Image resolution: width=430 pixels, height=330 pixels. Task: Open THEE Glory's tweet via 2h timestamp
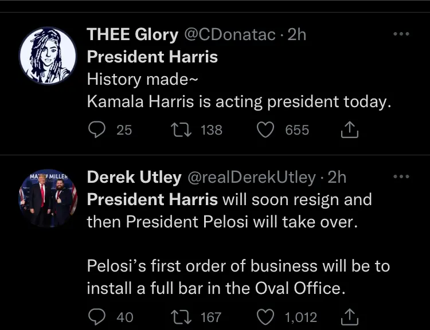[x=297, y=35]
